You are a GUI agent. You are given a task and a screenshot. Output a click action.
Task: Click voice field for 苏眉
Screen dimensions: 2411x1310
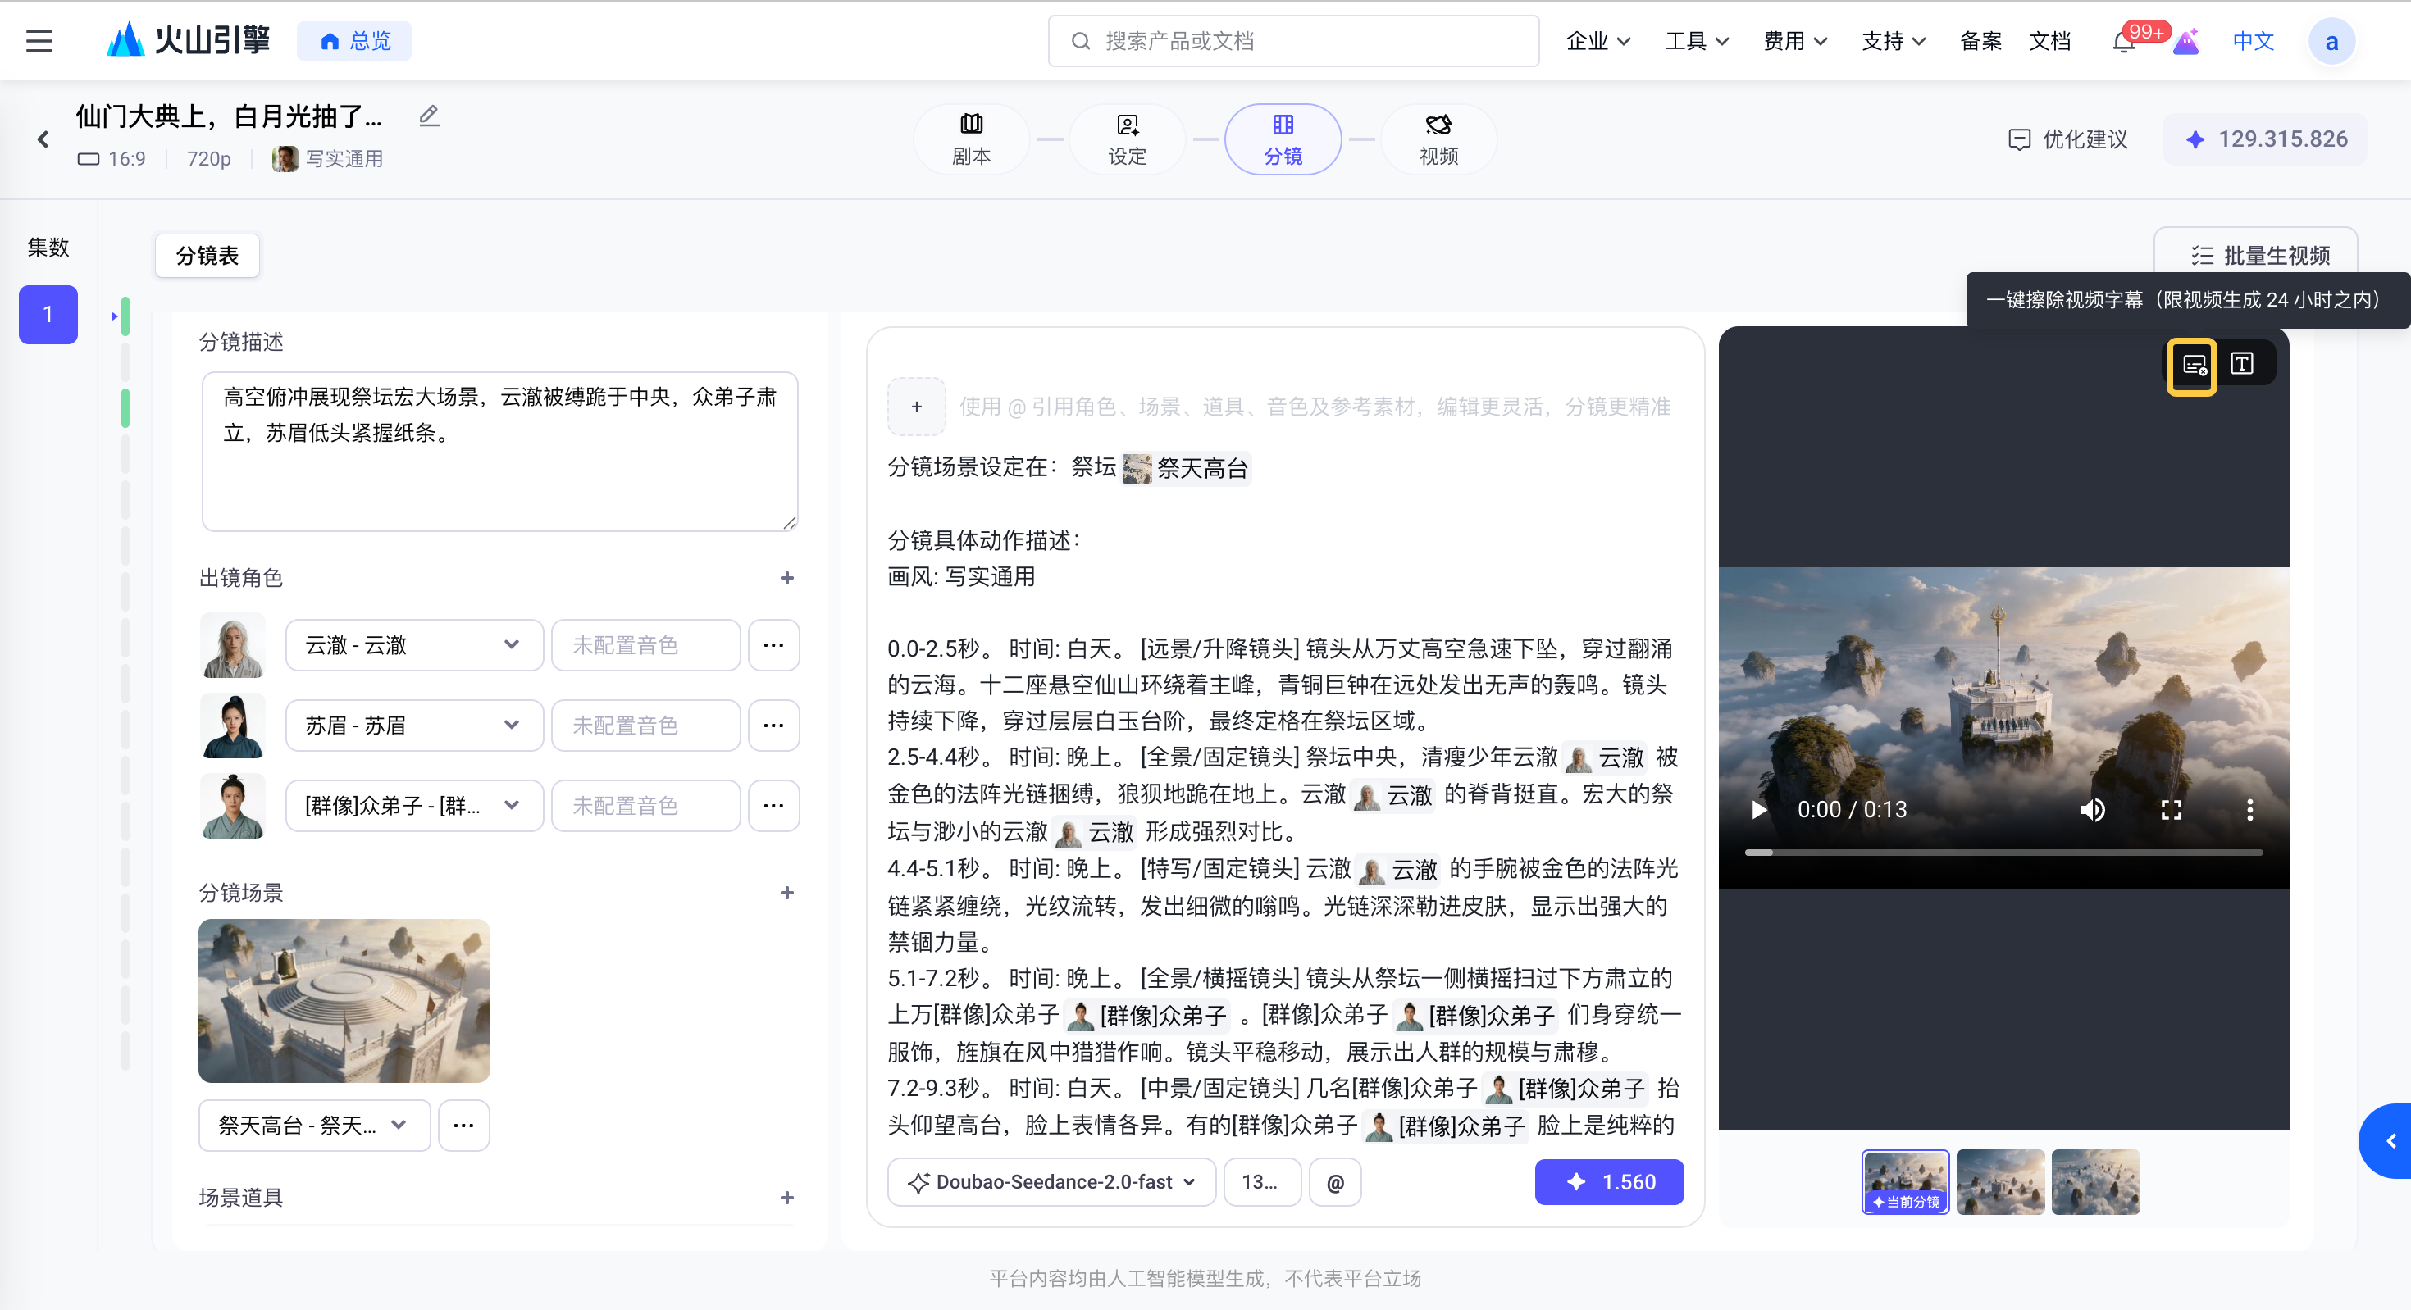(x=646, y=726)
